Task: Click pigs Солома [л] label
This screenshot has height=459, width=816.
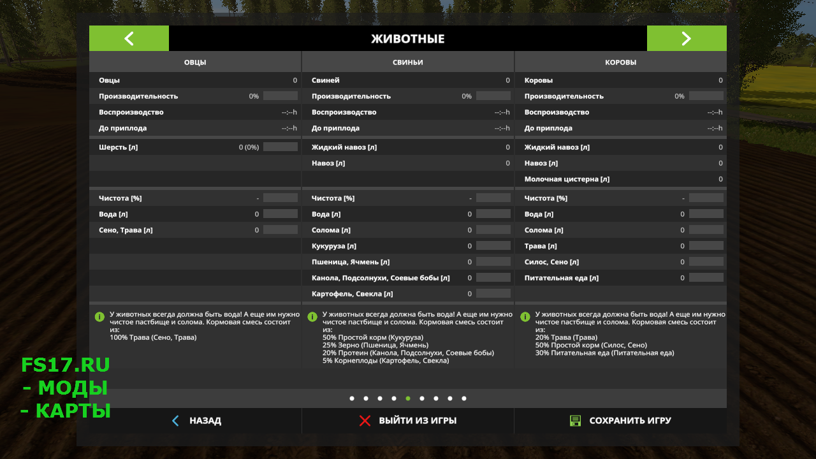Action: click(332, 230)
